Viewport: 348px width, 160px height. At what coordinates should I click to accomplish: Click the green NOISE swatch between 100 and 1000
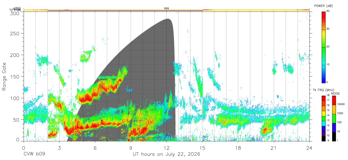(334, 118)
